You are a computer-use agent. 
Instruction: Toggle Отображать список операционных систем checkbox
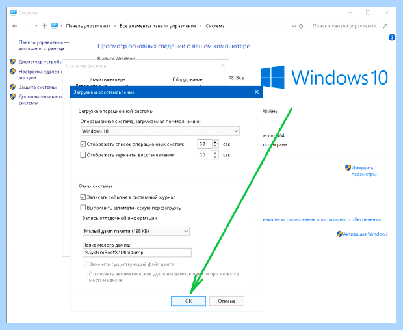coord(83,144)
